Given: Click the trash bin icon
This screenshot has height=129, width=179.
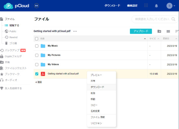Looking at the screenshot, I should [x=6, y=43].
